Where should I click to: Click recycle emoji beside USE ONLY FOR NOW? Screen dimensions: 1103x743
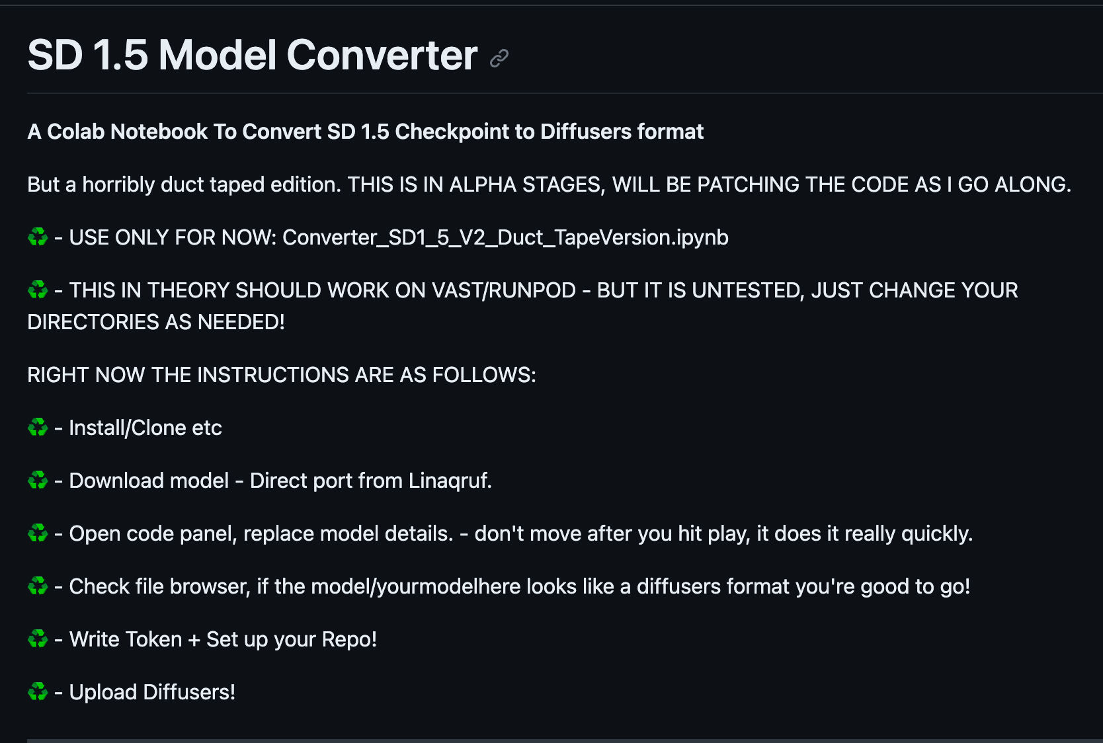(38, 237)
